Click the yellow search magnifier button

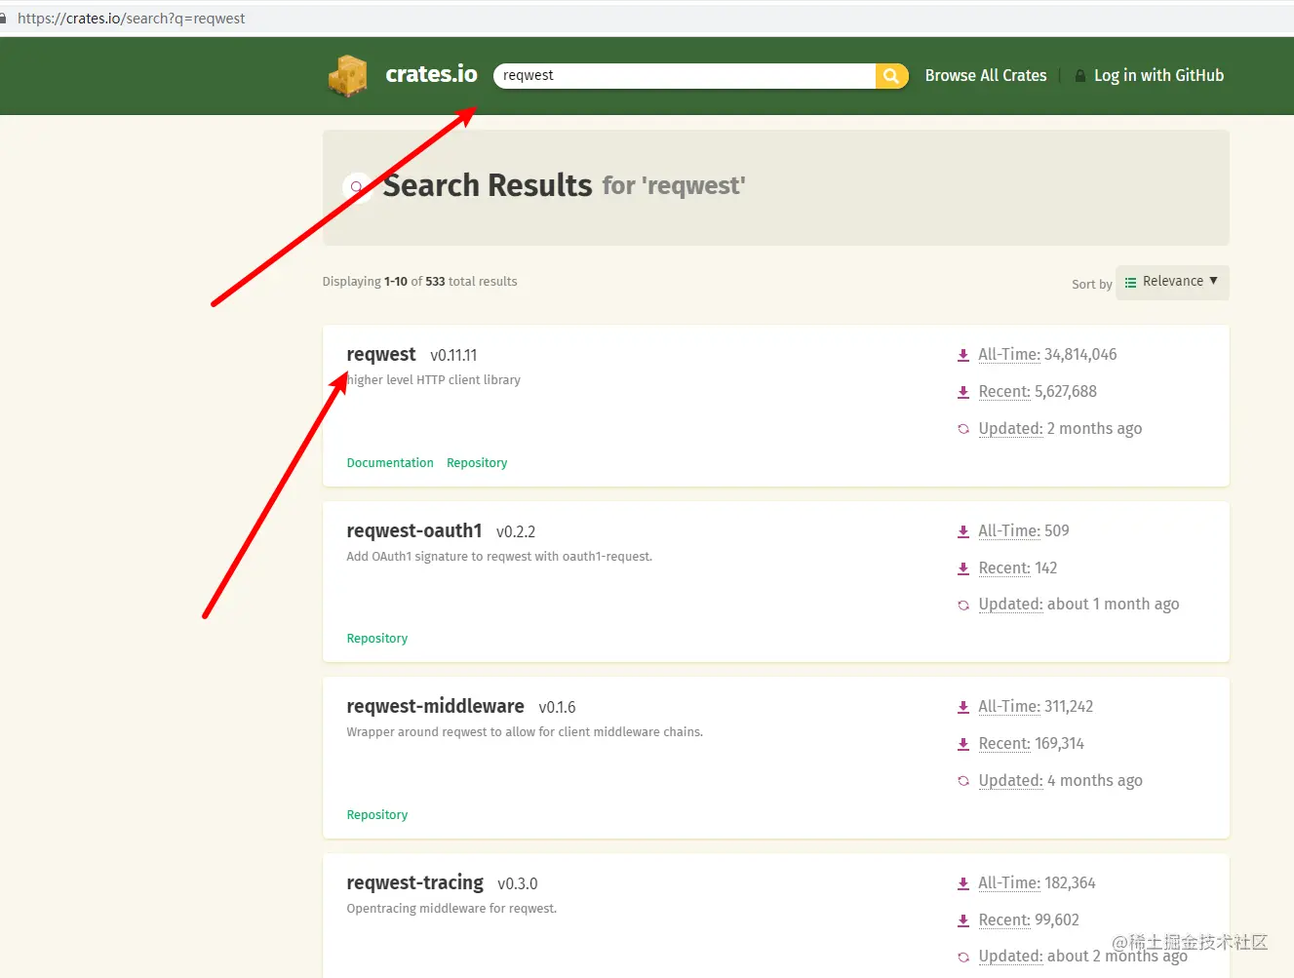point(891,76)
